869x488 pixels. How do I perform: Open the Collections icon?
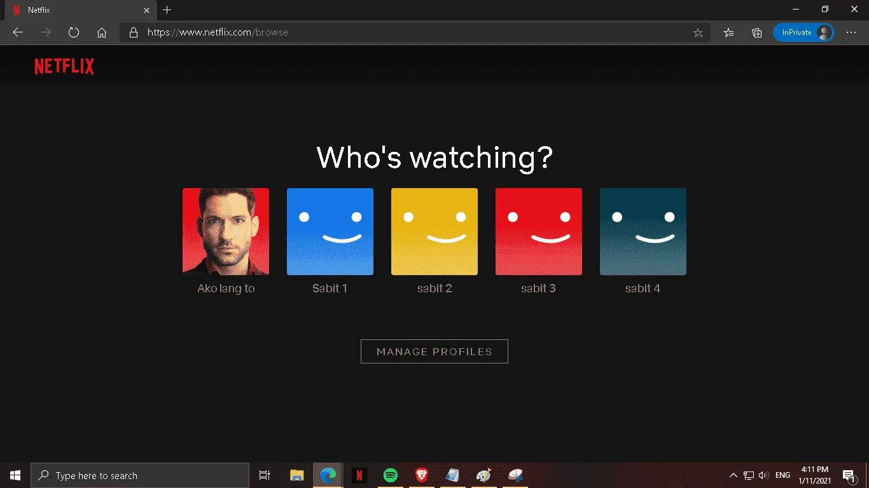pyautogui.click(x=757, y=32)
